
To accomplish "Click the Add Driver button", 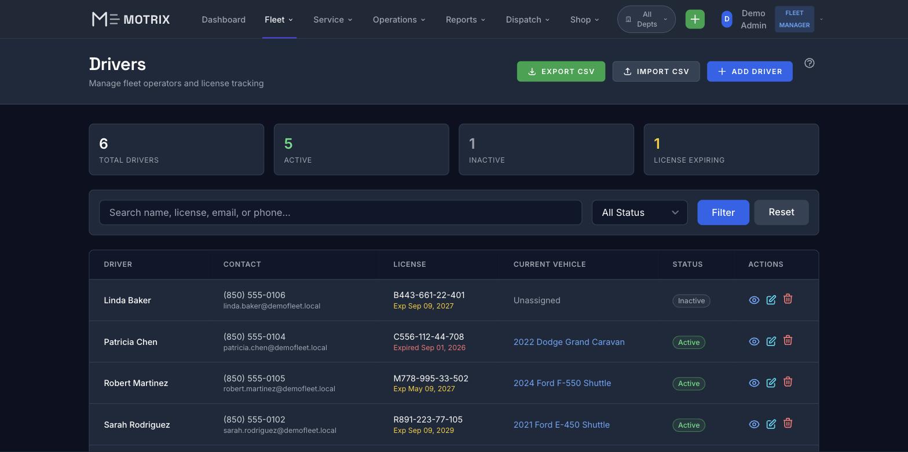I will [750, 72].
